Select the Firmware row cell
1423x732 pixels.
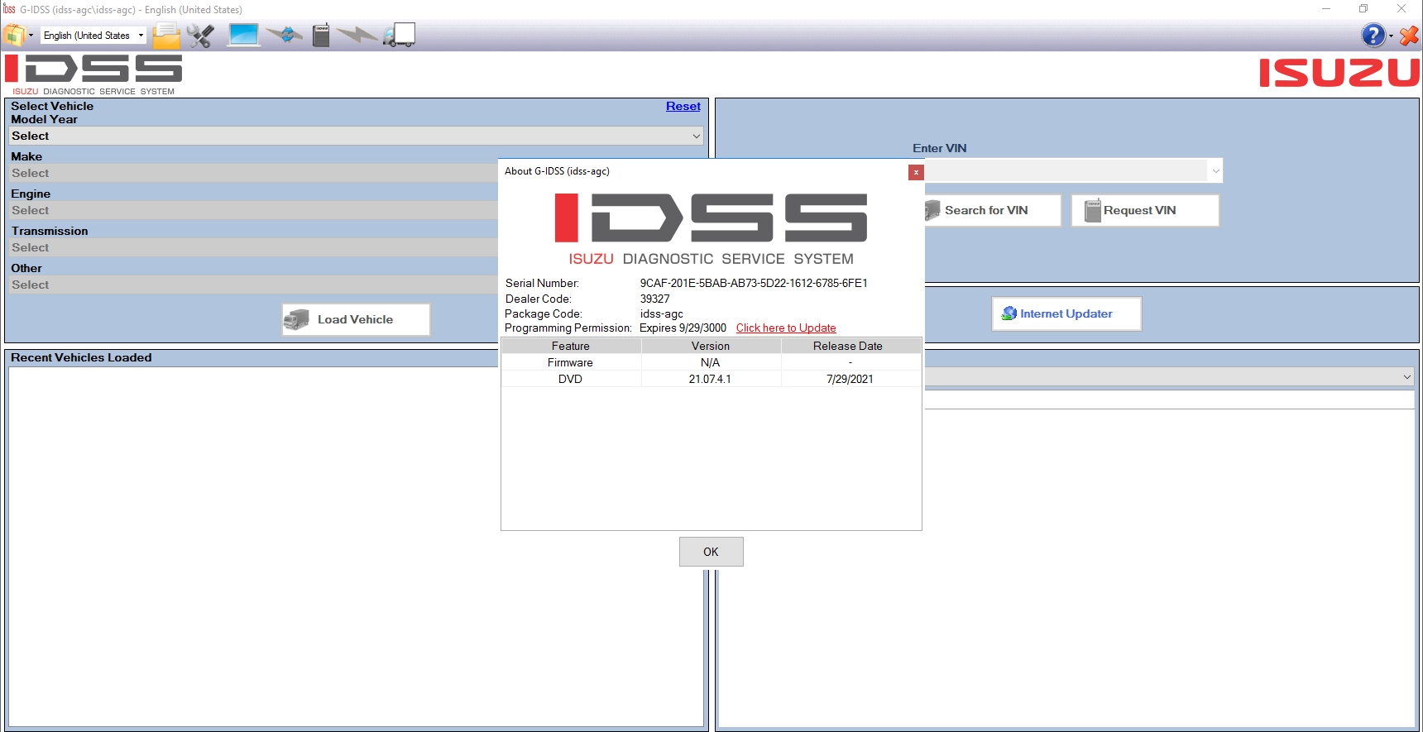click(x=571, y=362)
